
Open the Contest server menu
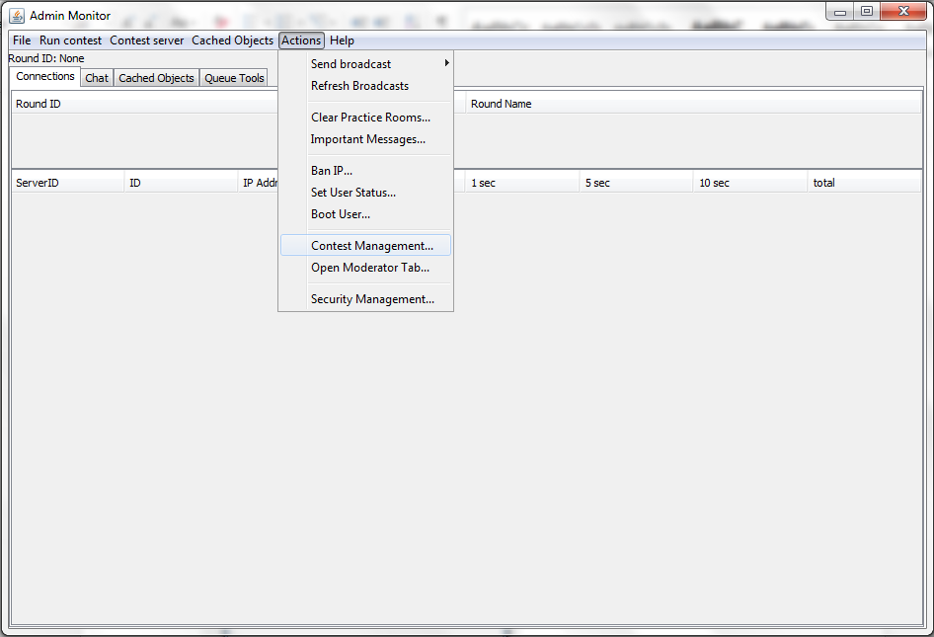[x=146, y=40]
